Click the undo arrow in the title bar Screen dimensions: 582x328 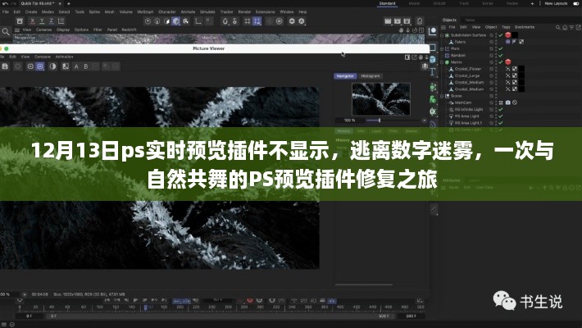pos(5,3)
